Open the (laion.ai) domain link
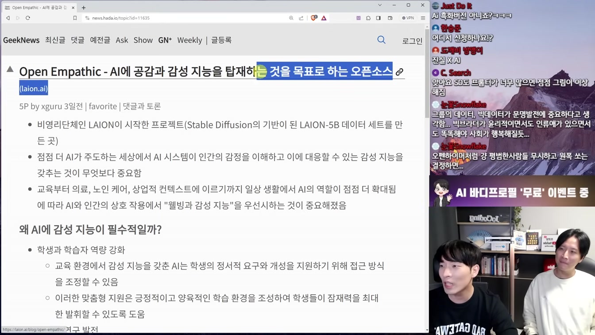Viewport: 595px width, 335px height. (x=34, y=89)
